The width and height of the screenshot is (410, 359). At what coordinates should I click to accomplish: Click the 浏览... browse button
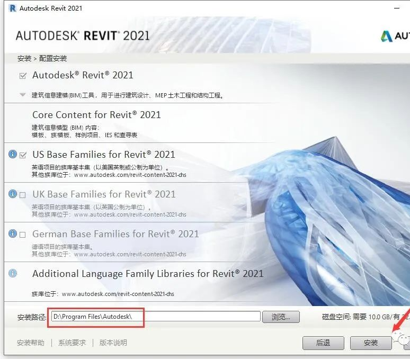pos(281,317)
